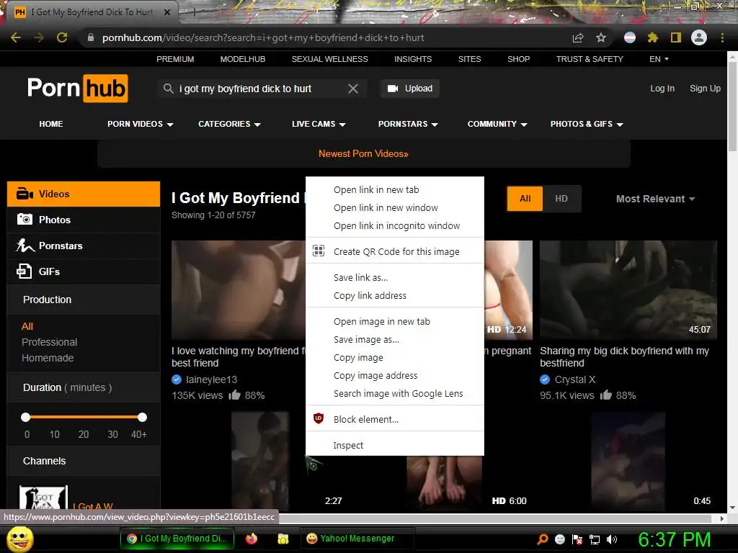Click the camera icon on the Upload button
The height and width of the screenshot is (553, 738).
point(393,89)
